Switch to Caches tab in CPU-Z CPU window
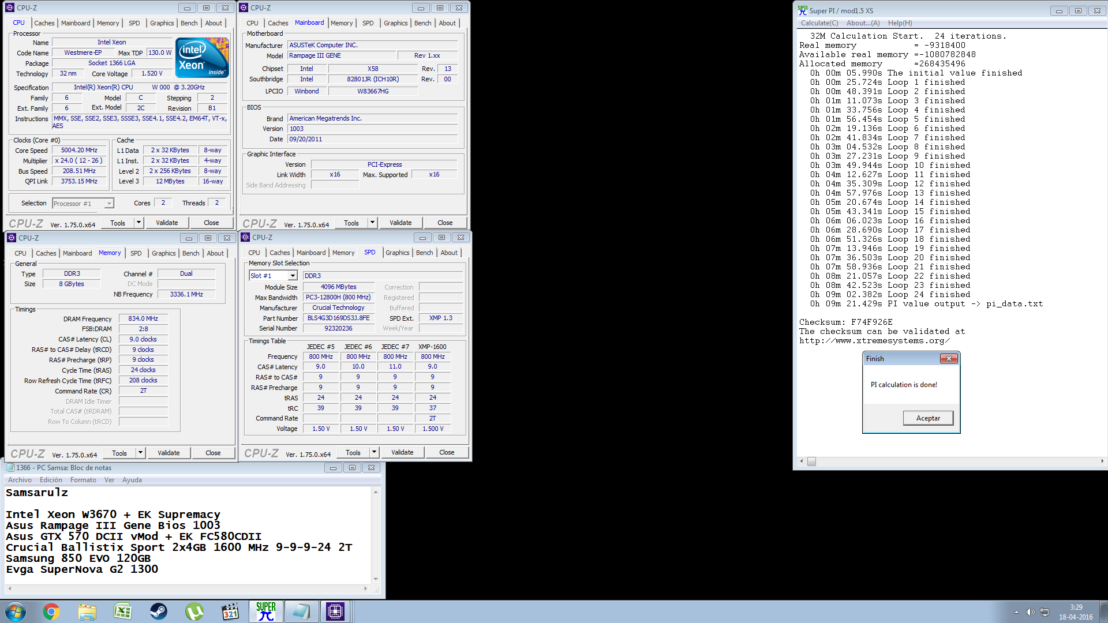 (44, 23)
